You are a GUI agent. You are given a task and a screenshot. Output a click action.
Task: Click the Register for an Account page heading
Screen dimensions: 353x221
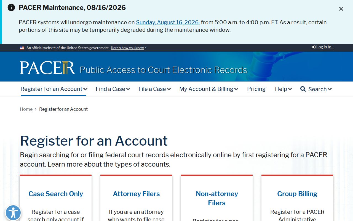coord(94,141)
